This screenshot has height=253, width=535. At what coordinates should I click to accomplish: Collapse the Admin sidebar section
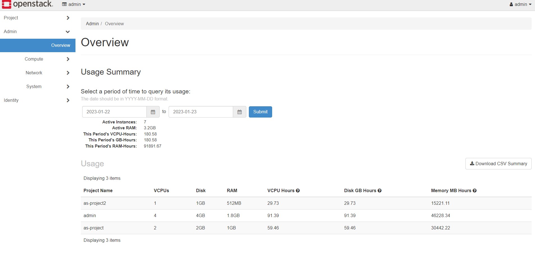click(x=36, y=32)
